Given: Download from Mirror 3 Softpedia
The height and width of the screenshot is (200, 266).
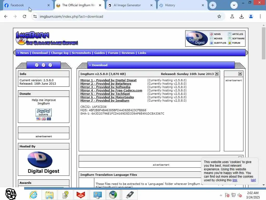Looking at the screenshot, I should (x=105, y=87).
